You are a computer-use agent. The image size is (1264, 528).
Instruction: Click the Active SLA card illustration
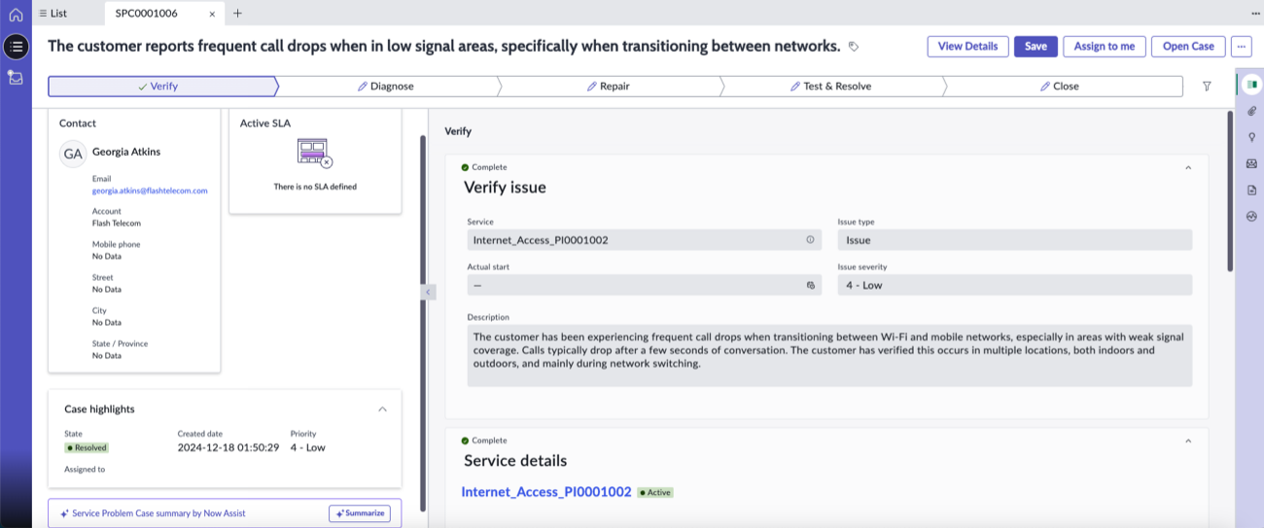[x=315, y=154]
